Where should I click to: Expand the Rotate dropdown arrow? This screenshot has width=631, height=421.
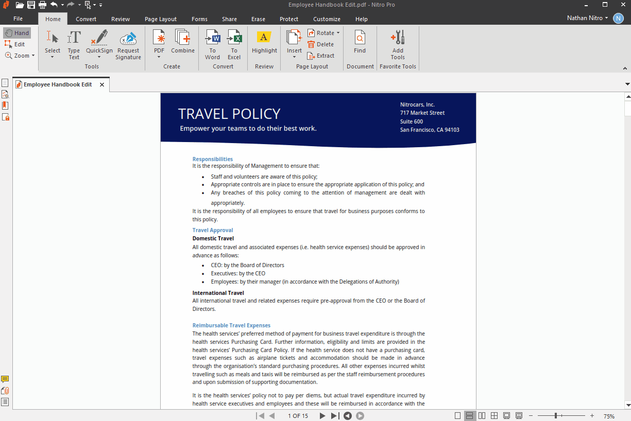point(338,33)
